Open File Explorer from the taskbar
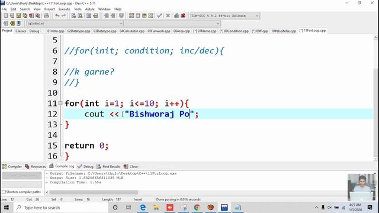This screenshot has width=379, height=213. click(156, 208)
